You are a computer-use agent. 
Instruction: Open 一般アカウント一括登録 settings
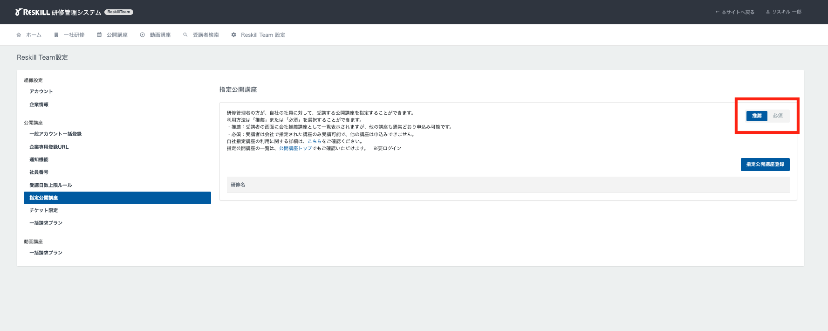[55, 134]
